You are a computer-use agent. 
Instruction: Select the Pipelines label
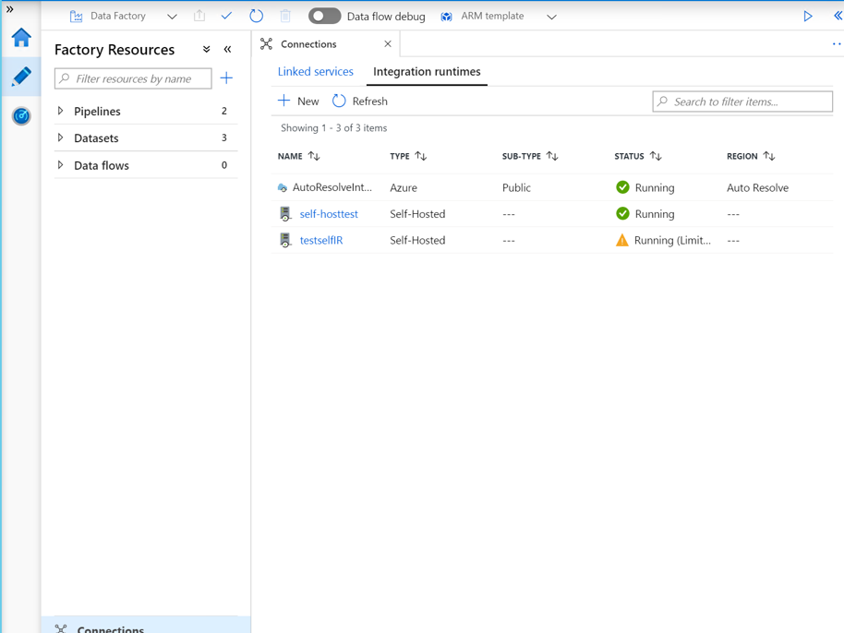pyautogui.click(x=98, y=112)
